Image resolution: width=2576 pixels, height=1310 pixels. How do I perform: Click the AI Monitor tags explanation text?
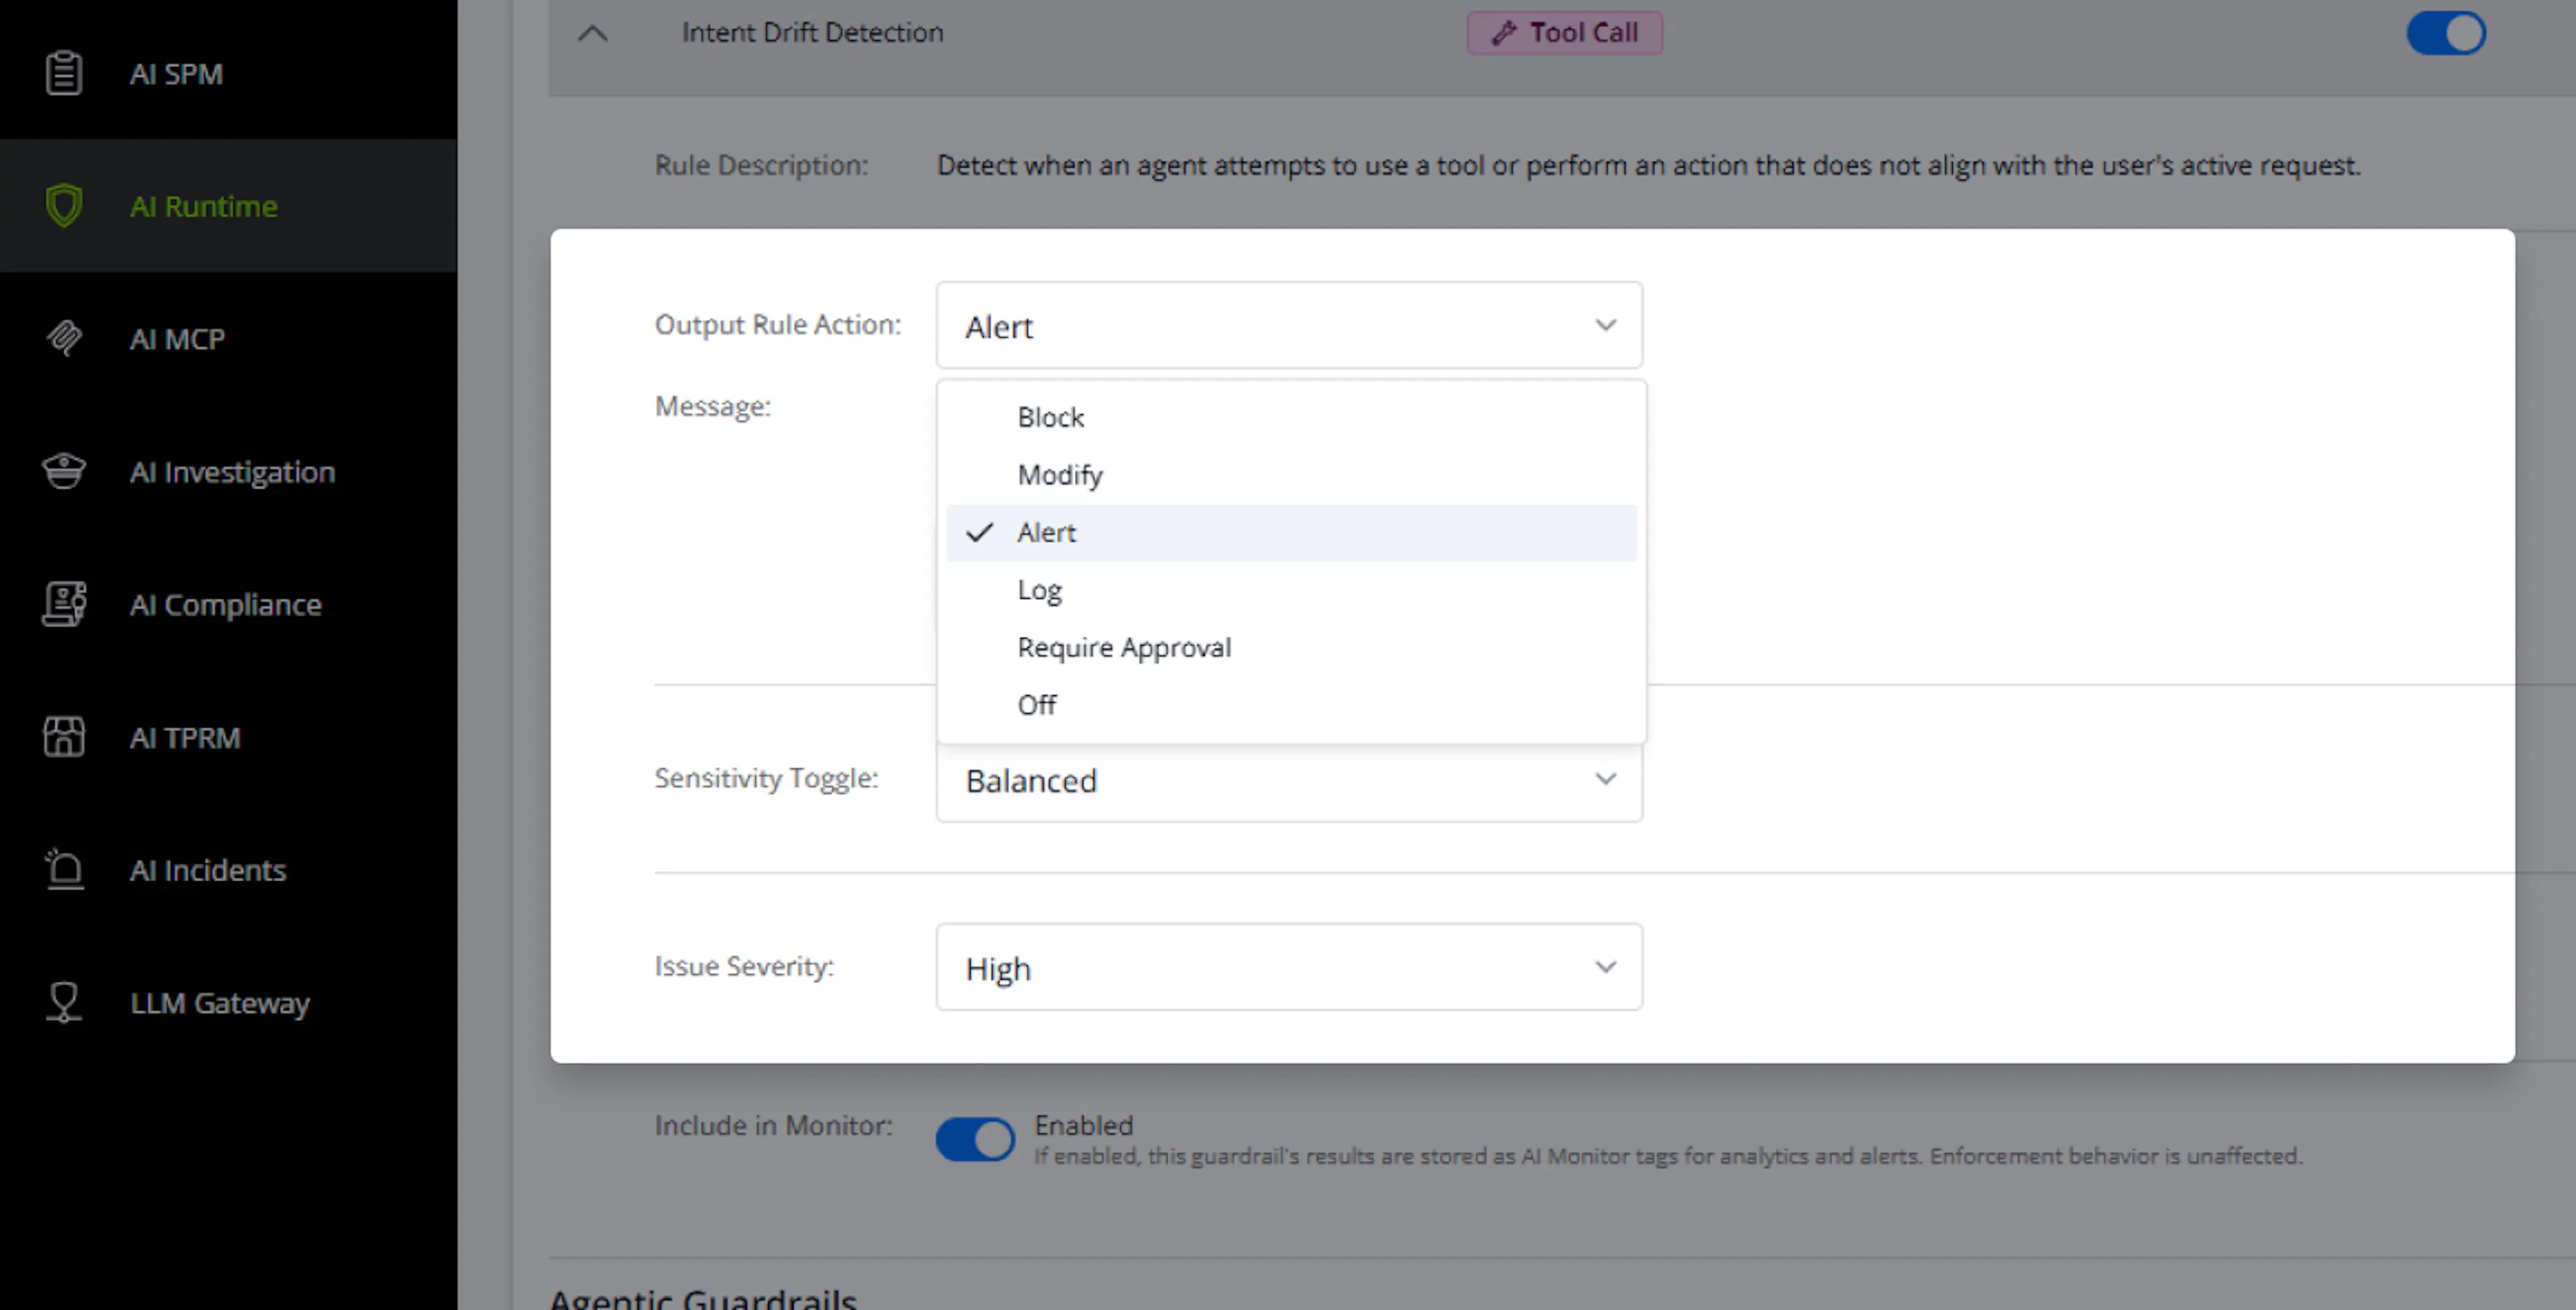point(1668,1156)
